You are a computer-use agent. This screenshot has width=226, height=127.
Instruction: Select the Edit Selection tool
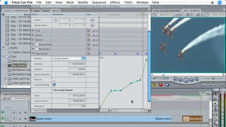coord(215,99)
